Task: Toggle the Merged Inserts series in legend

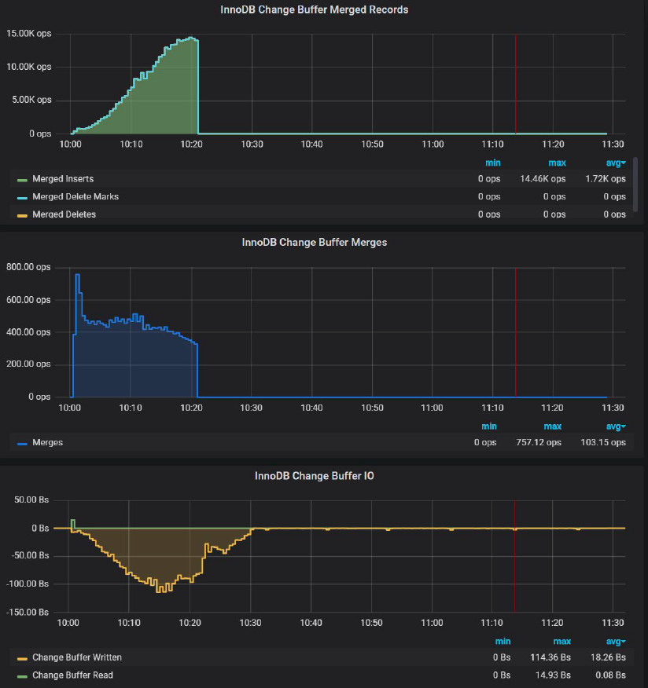Action: (63, 179)
